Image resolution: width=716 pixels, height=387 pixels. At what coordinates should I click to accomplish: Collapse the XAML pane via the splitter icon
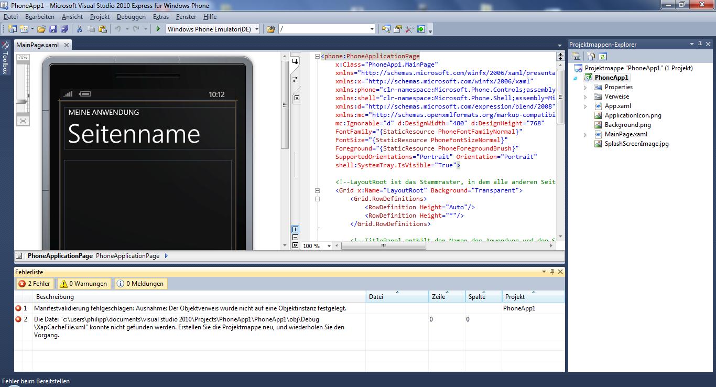(x=296, y=98)
